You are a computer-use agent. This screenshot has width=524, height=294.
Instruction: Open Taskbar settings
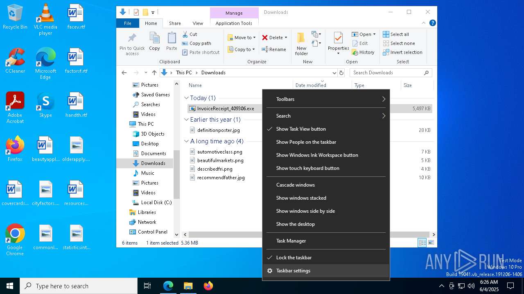point(326,271)
